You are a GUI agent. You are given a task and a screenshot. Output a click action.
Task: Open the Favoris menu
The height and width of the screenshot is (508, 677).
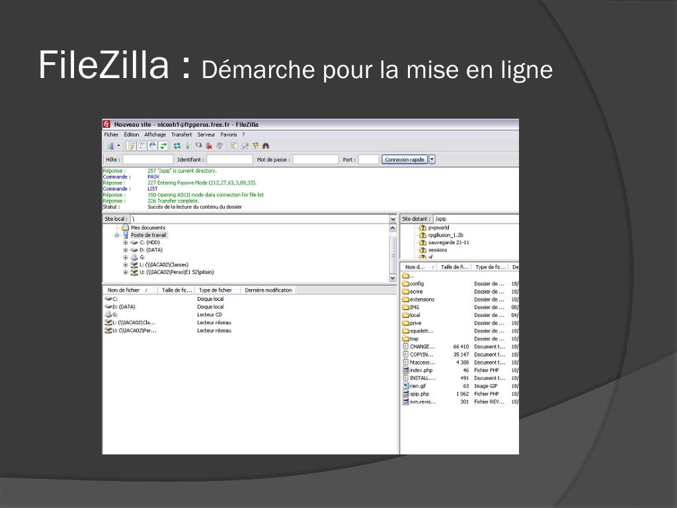228,135
